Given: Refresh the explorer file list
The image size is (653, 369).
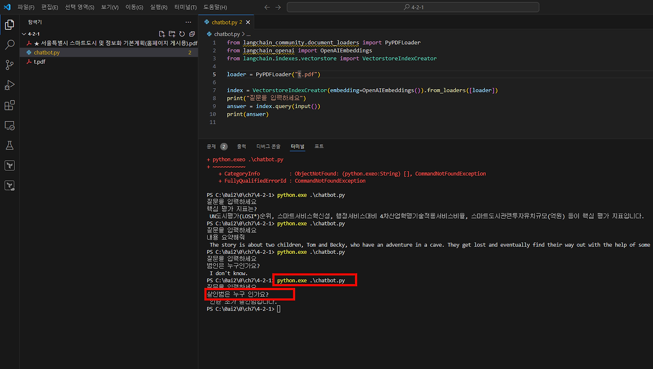Looking at the screenshot, I should [x=182, y=33].
